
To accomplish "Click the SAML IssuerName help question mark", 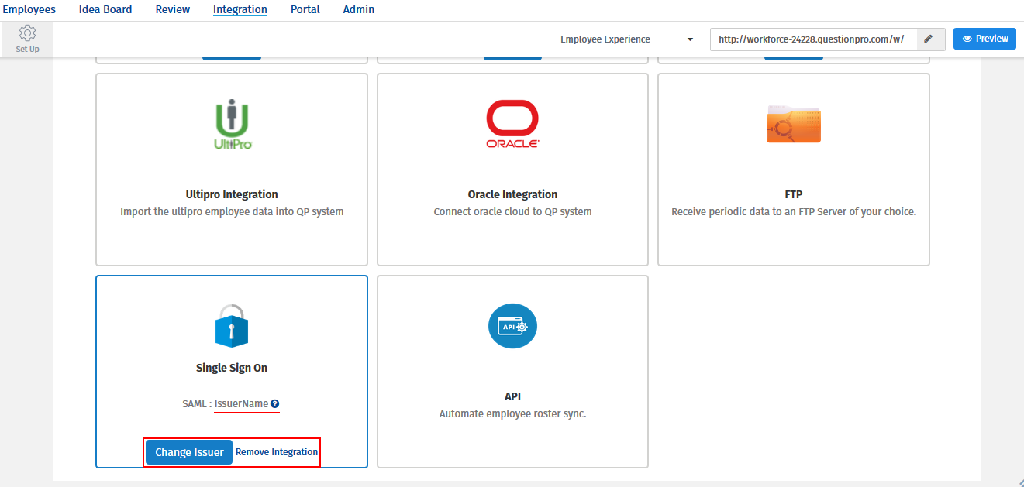I will (276, 403).
